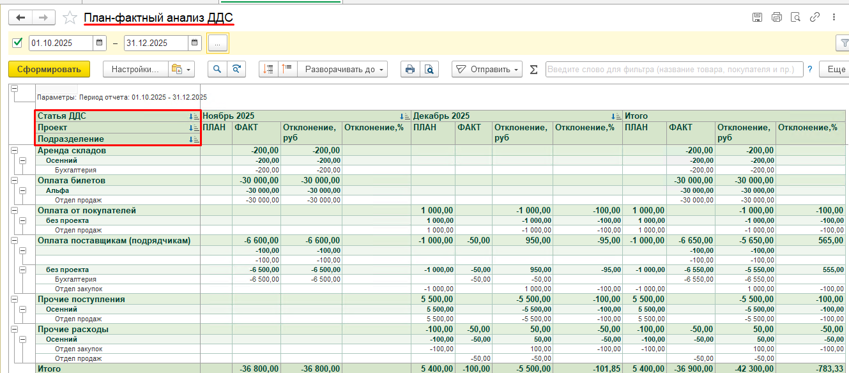Viewport: 849px width, 373px height.
Task: Collapse the Альфа subgroup
Action: 22,190
